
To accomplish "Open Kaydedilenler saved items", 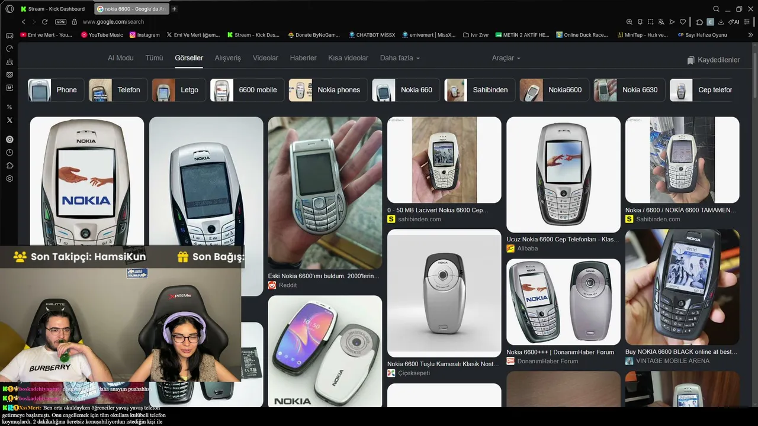I will 714,60.
